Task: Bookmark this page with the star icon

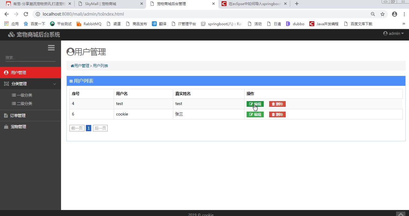Action: click(383, 14)
